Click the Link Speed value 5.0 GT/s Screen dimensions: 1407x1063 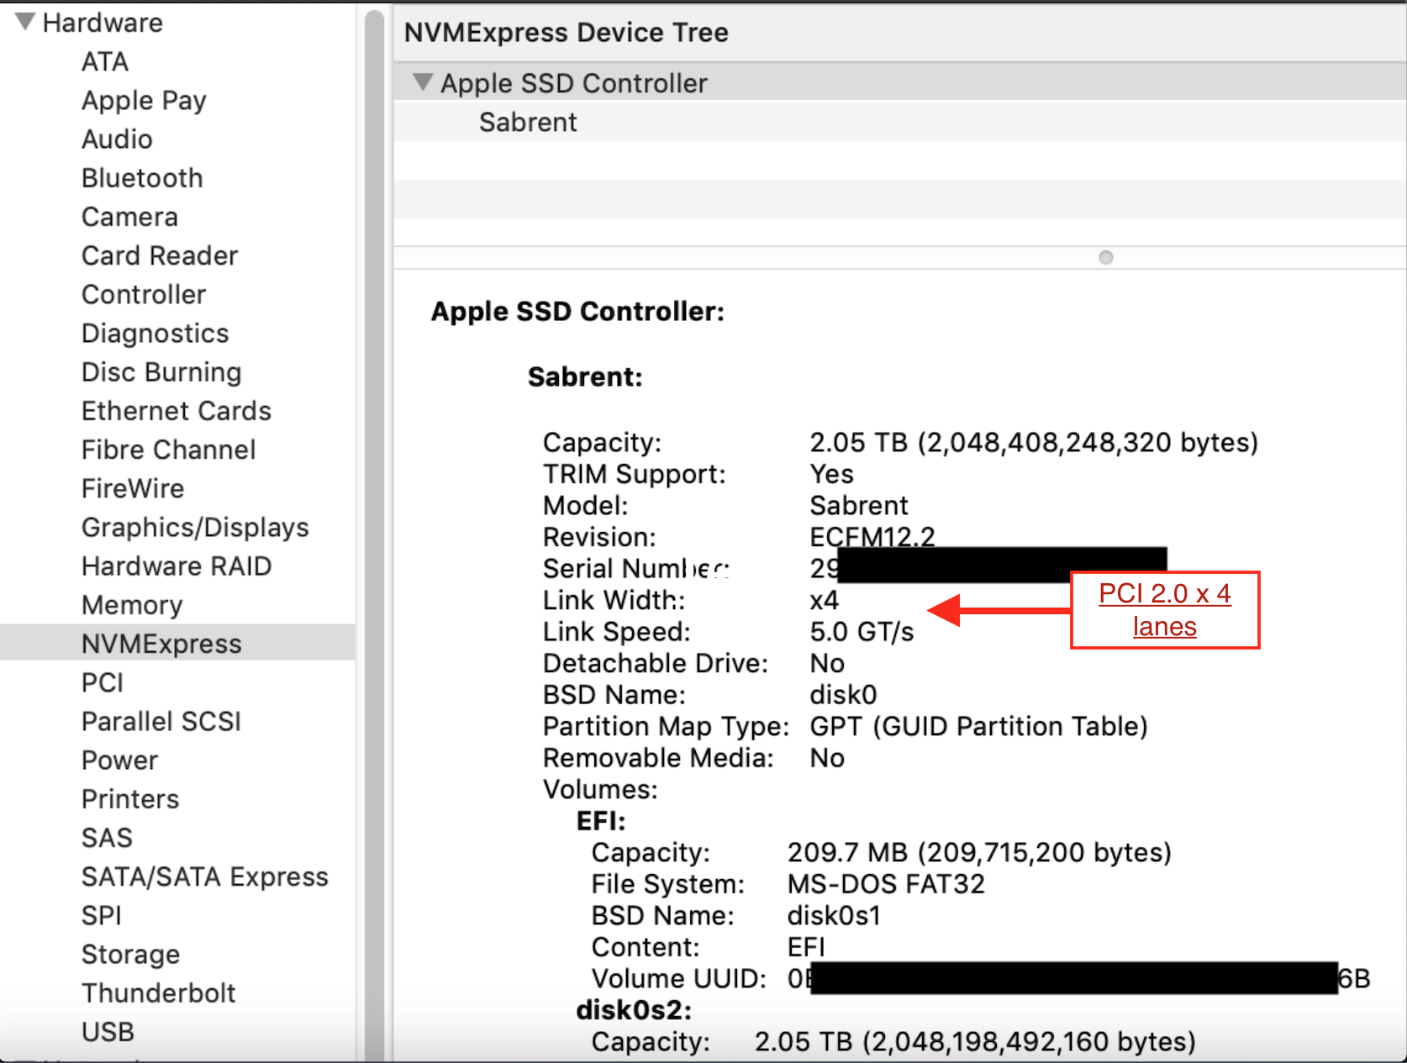coord(862,631)
